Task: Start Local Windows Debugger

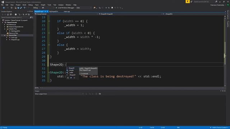Action: (65, 8)
